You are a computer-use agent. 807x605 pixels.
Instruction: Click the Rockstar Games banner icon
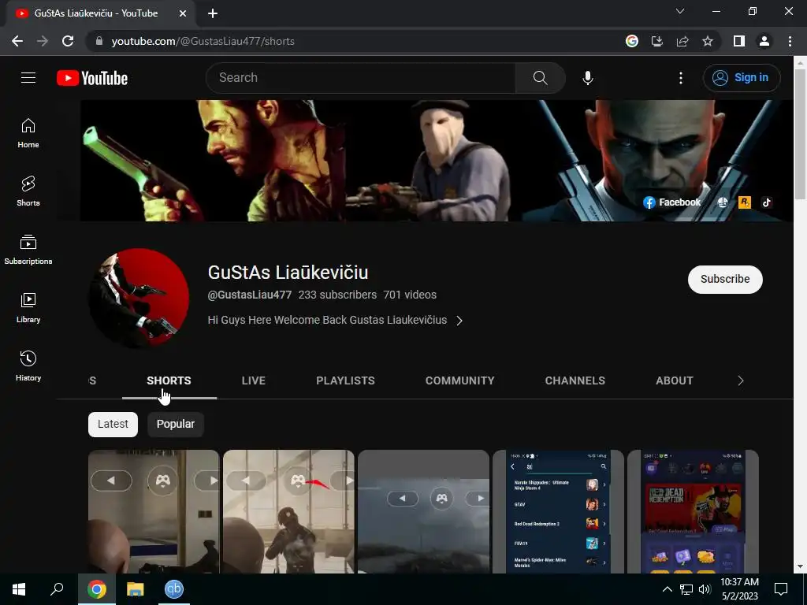(744, 202)
